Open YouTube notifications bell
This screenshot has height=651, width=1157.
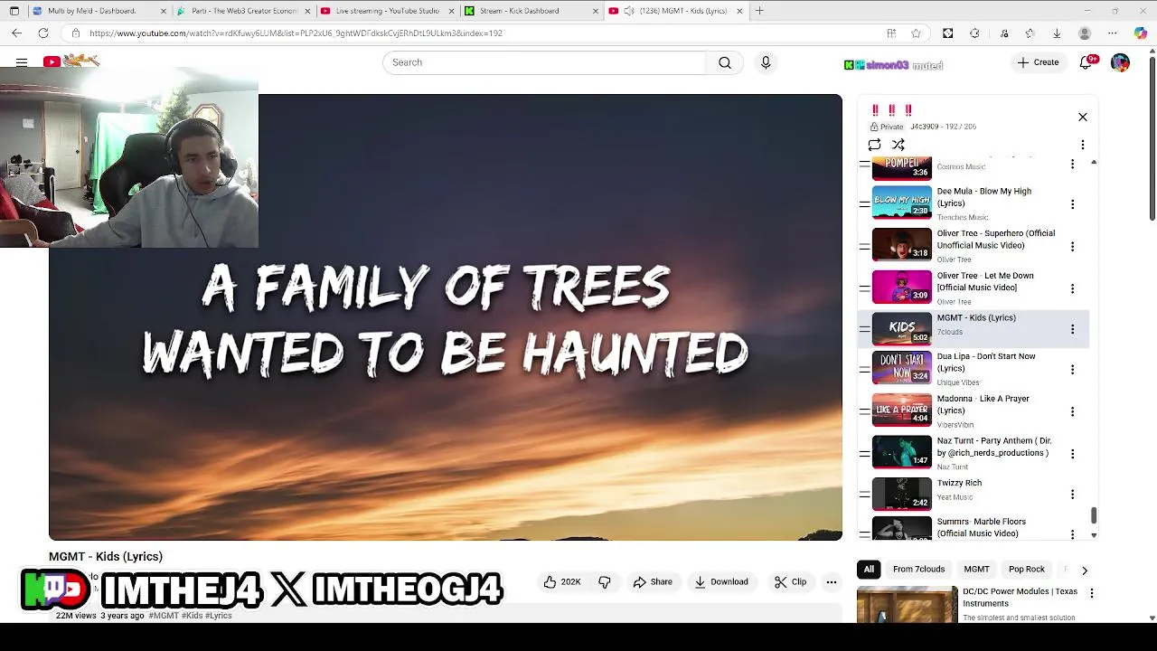(x=1086, y=62)
